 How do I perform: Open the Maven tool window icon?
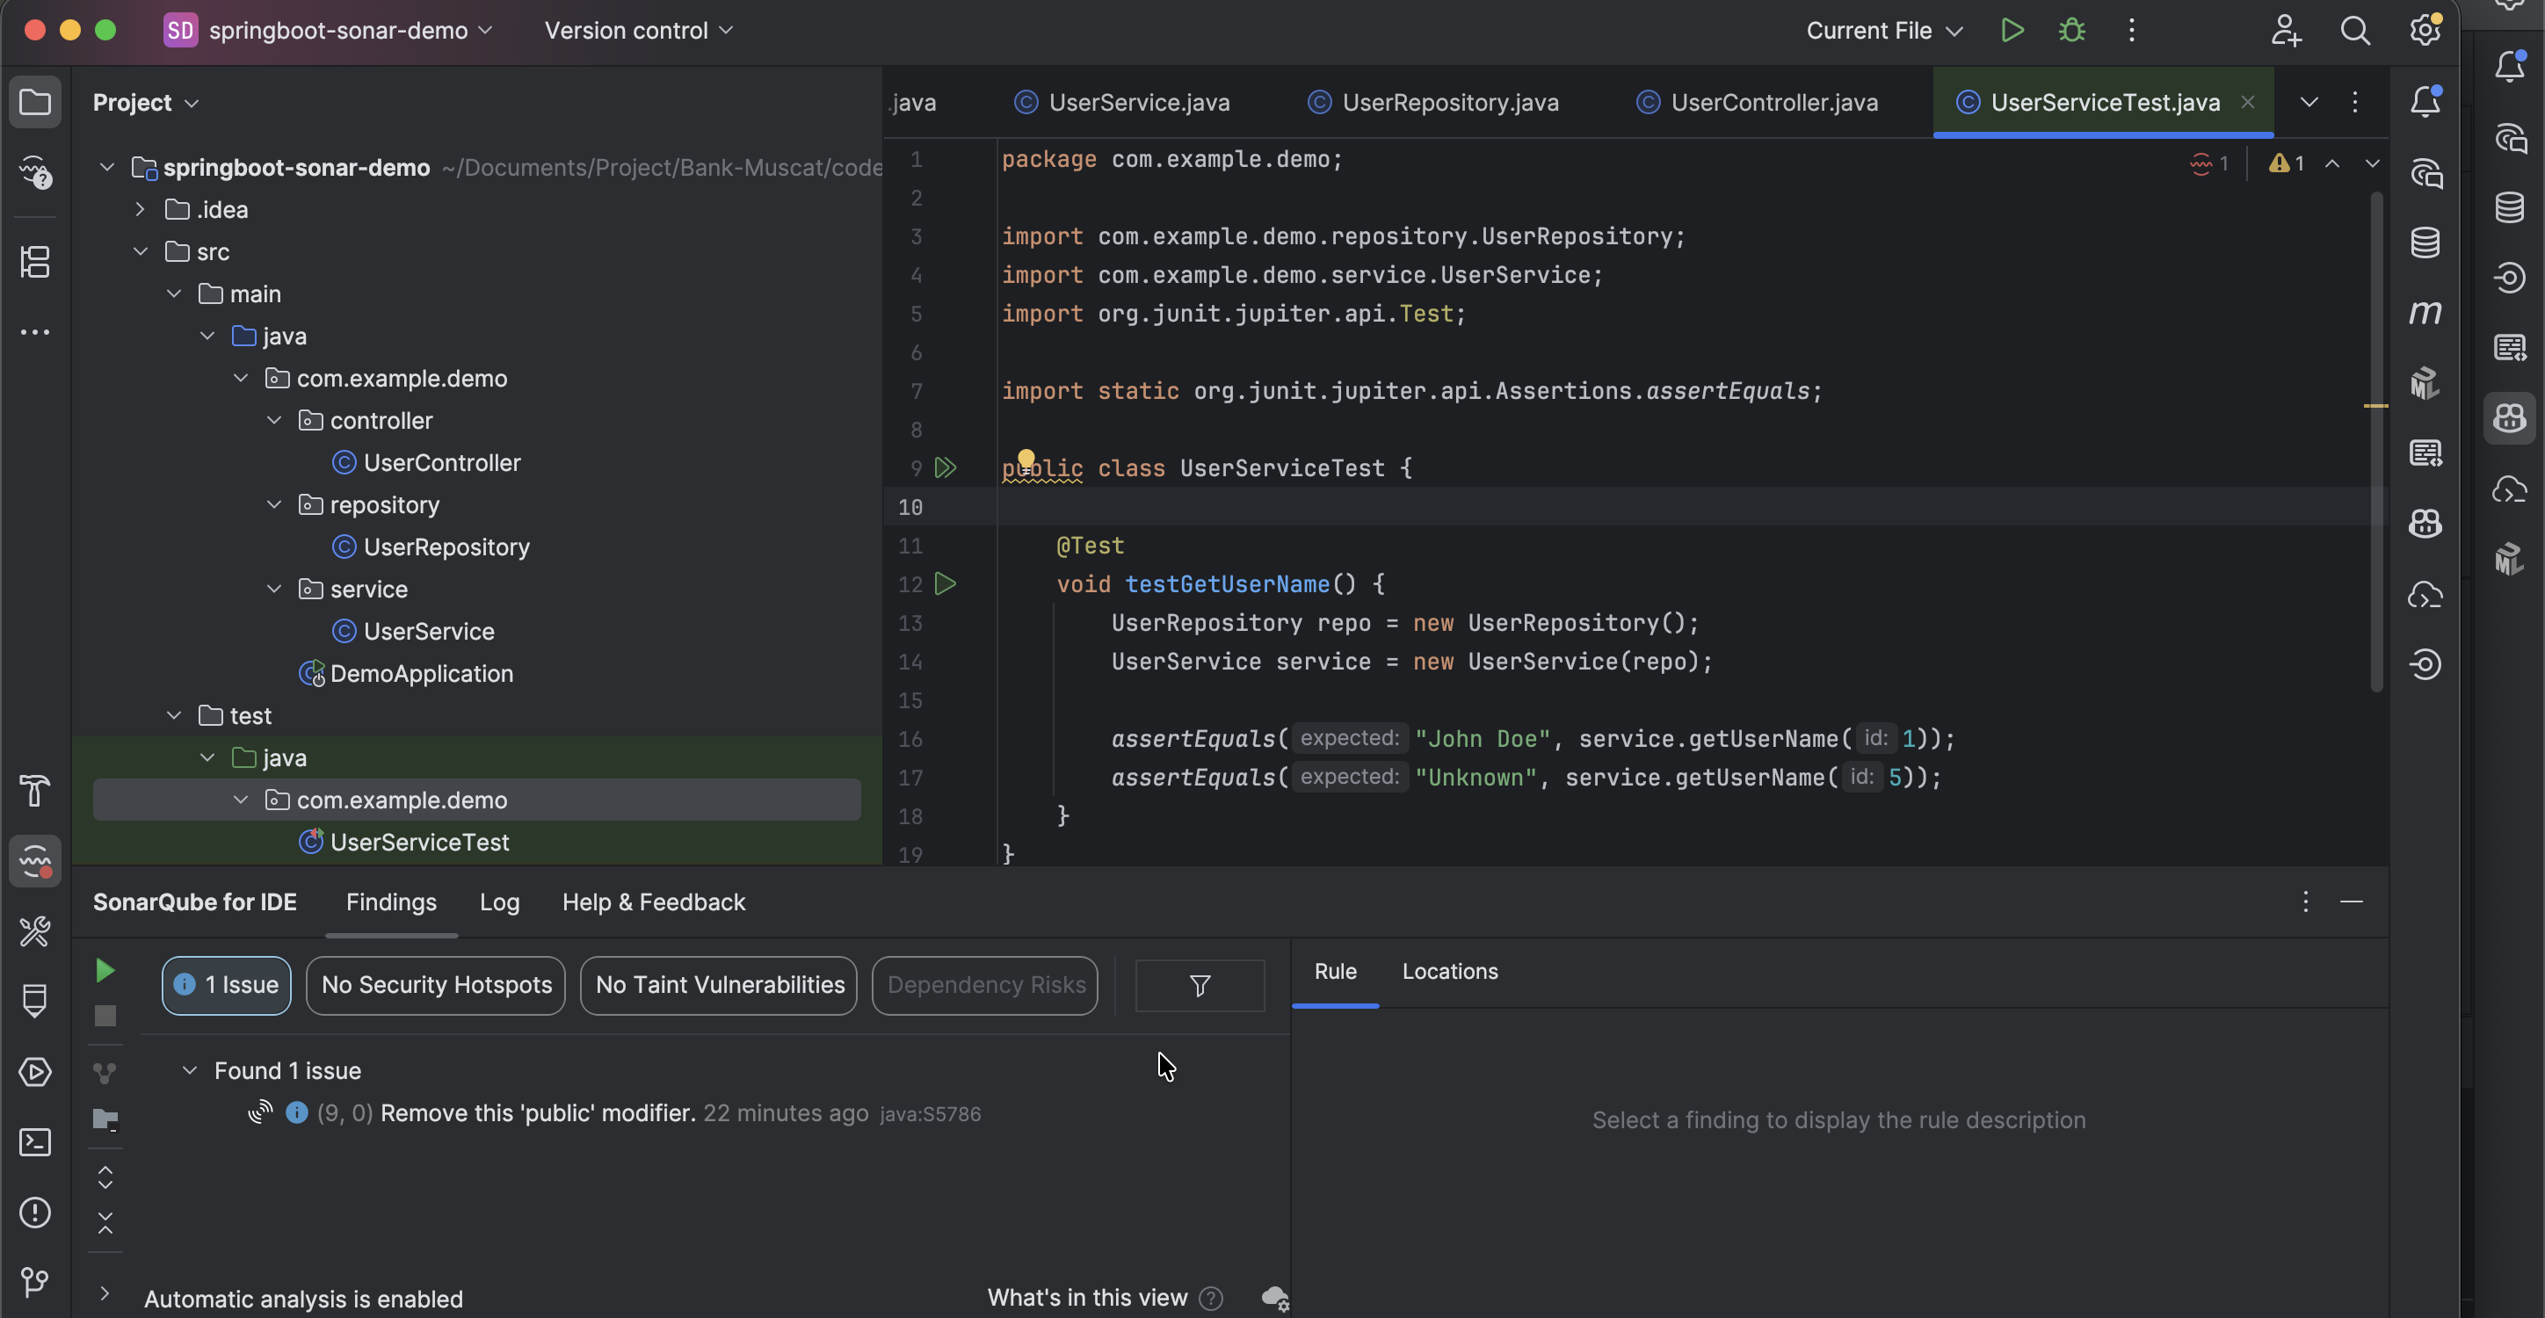2425,312
